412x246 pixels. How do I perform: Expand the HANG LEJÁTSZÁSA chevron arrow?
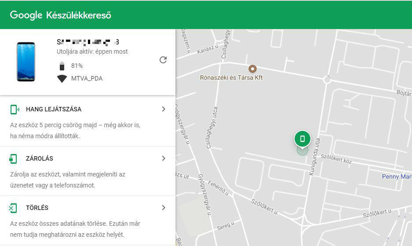(164, 109)
